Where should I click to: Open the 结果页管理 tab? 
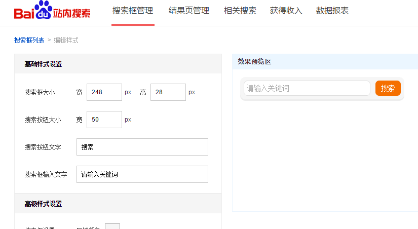[x=188, y=11]
